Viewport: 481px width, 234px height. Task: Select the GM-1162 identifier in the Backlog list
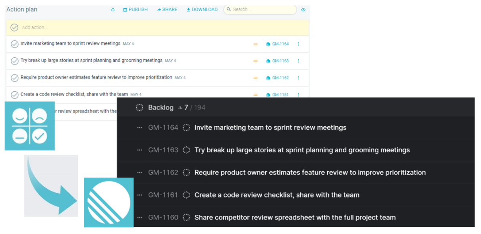click(163, 172)
